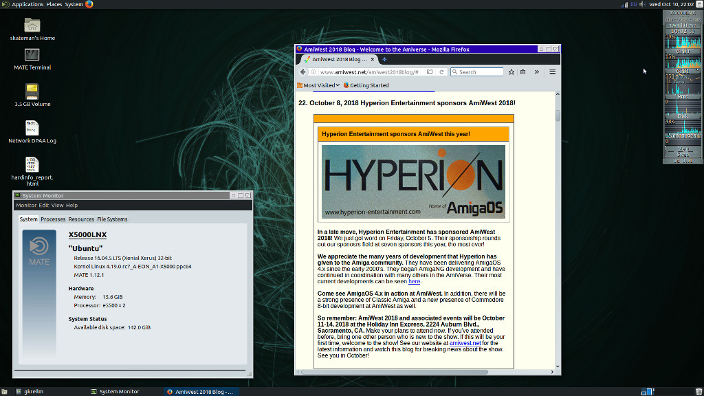
Task: Open the Trash icon in bottom panel
Action: click(x=699, y=391)
